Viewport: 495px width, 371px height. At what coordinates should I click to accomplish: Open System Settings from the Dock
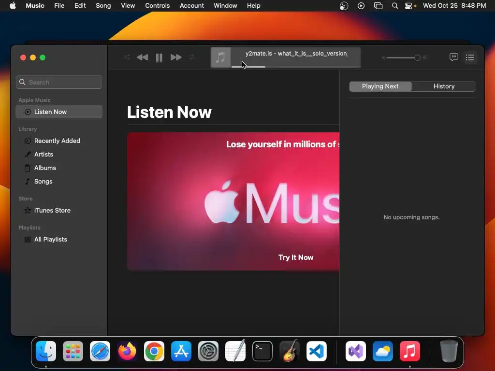[x=208, y=351]
